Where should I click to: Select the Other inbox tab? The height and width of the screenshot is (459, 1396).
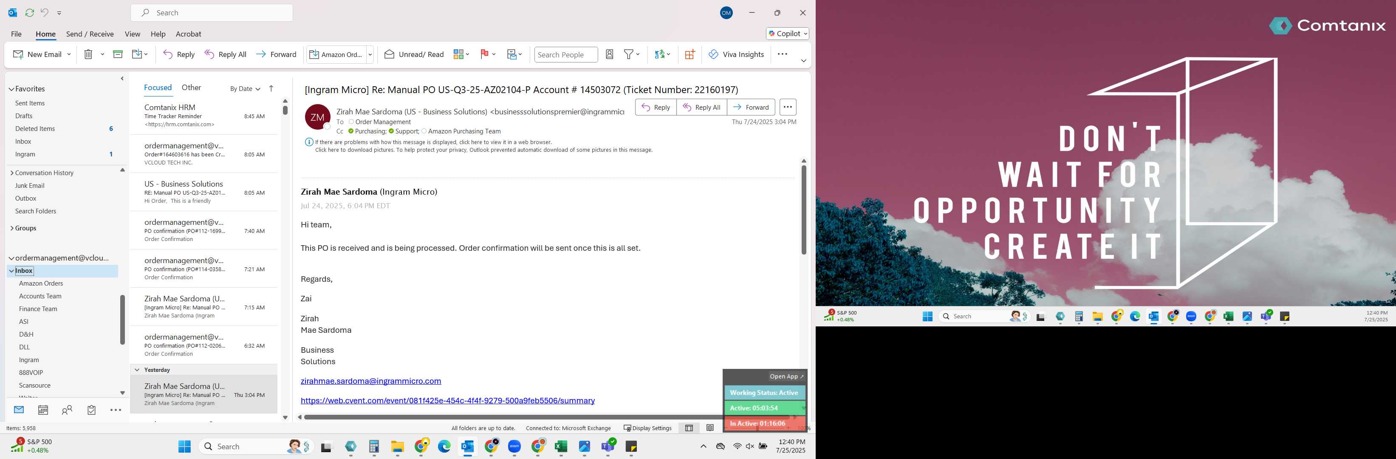click(191, 88)
